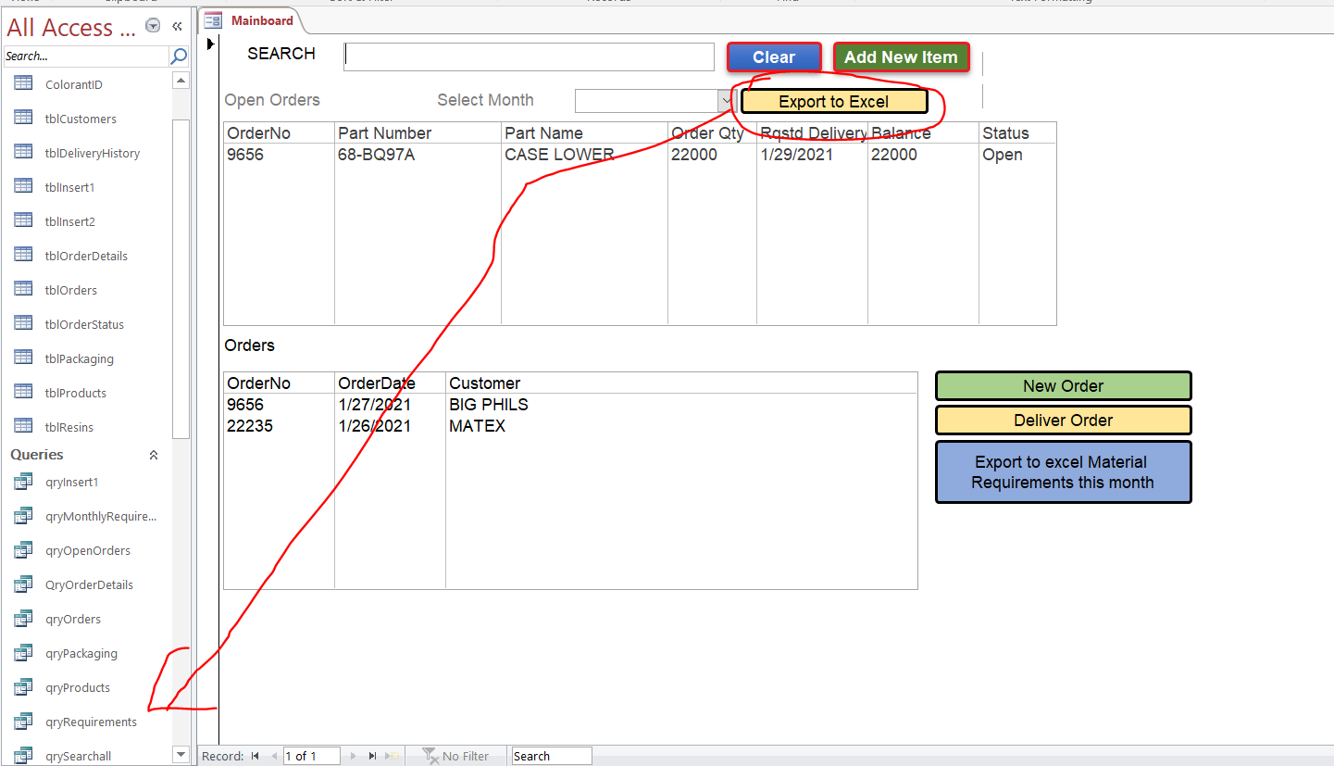The height and width of the screenshot is (766, 1334).
Task: Click the SEARCH text field
Action: tap(530, 57)
